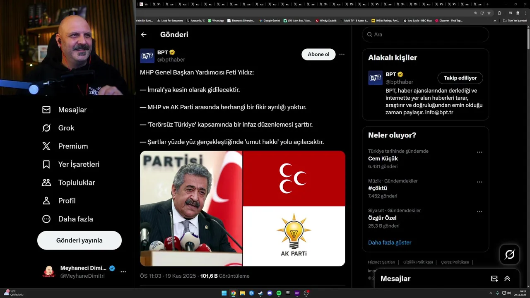Click the BPT profile avatar on the post
This screenshot has height=298, width=530.
147,56
